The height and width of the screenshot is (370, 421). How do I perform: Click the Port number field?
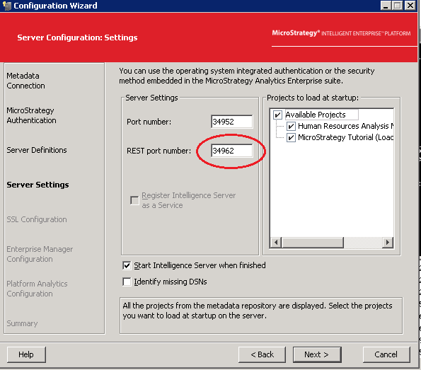pyautogui.click(x=231, y=122)
